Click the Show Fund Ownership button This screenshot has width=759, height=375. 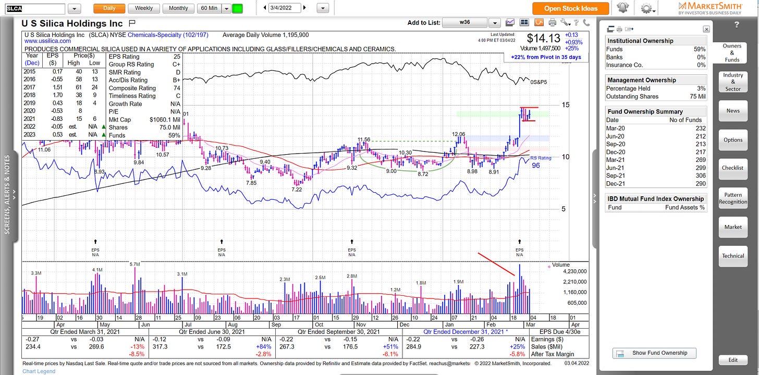(654, 353)
